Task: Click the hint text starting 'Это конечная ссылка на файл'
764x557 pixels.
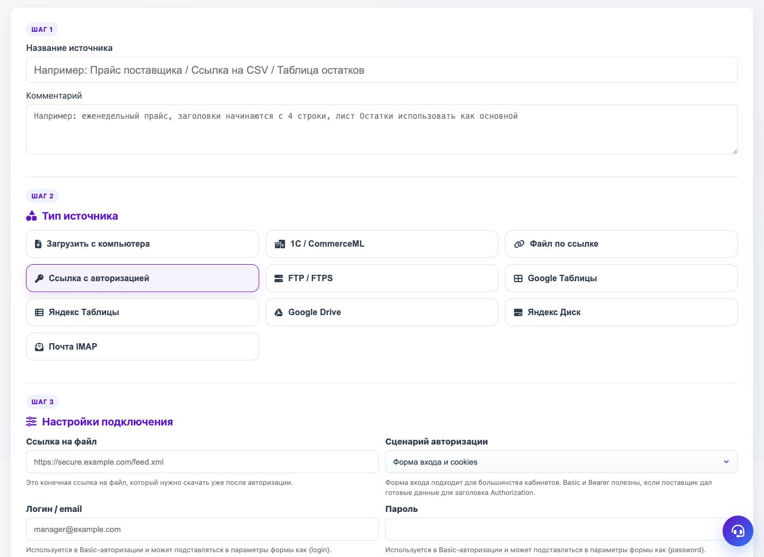Action: (x=159, y=483)
